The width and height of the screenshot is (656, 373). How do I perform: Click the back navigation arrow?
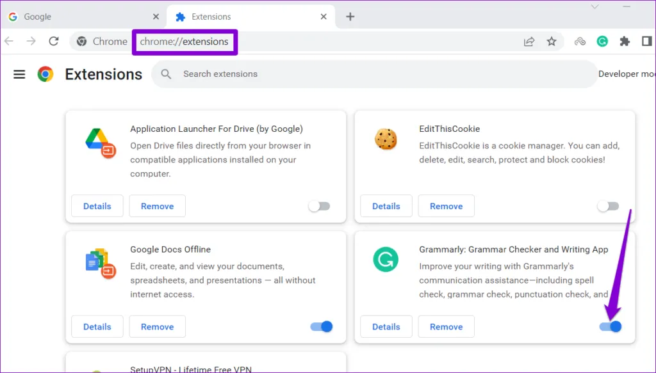click(9, 42)
